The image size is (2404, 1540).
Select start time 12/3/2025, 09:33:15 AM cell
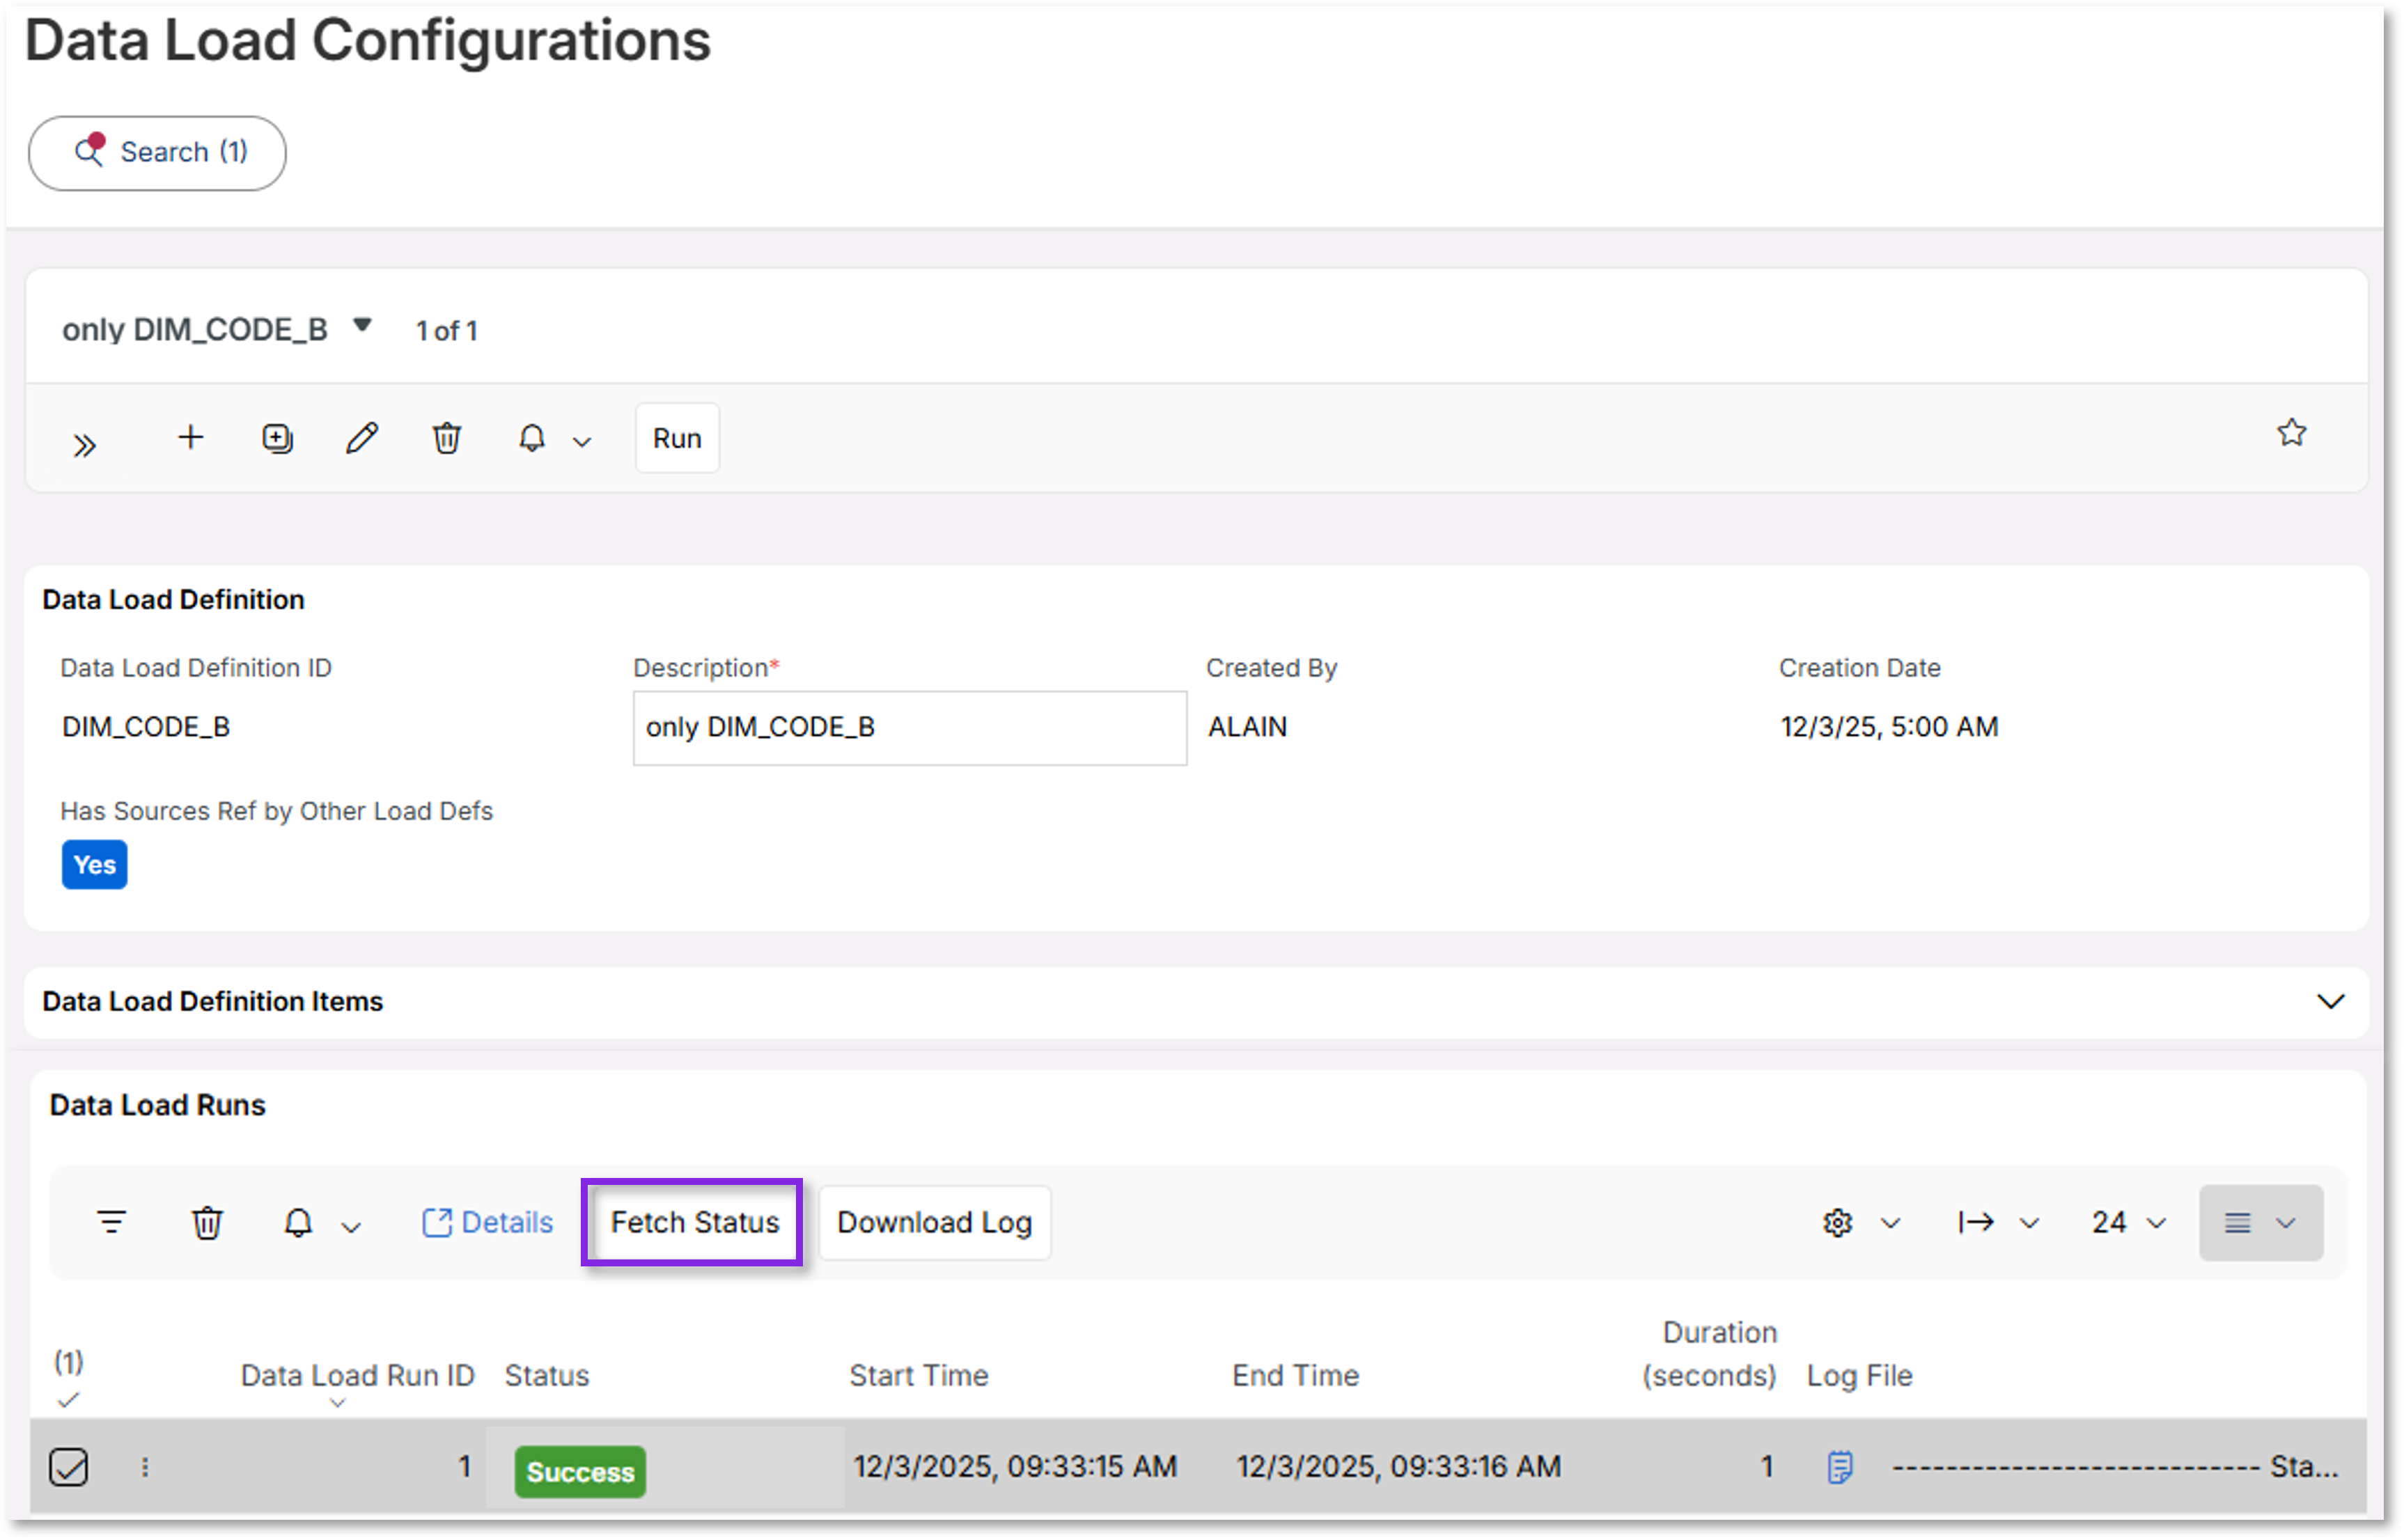1014,1467
